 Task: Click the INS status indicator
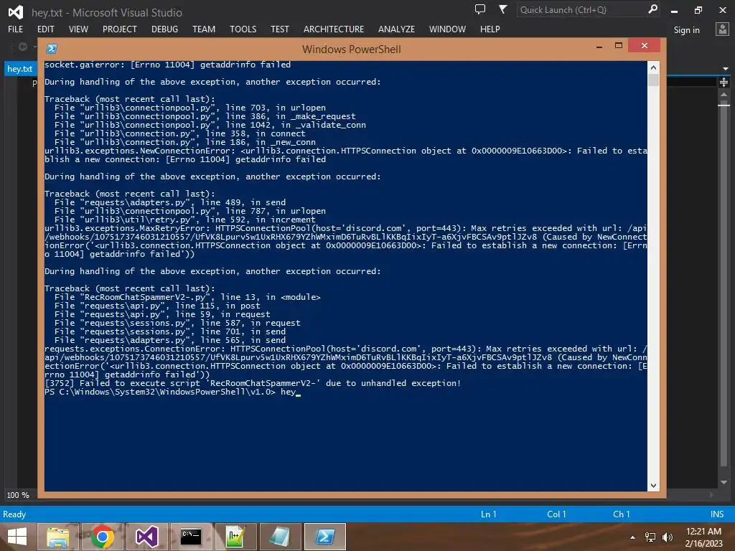point(717,514)
